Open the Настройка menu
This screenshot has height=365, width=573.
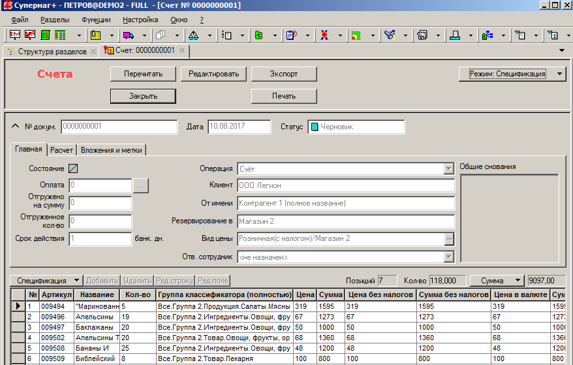click(140, 20)
